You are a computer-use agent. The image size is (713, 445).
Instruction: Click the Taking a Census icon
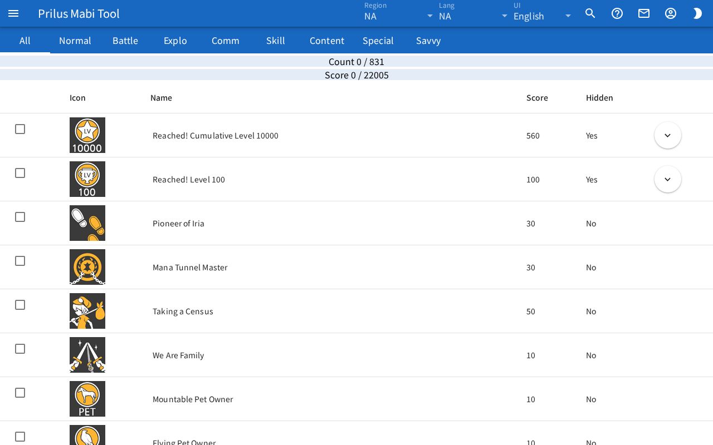coord(87,311)
